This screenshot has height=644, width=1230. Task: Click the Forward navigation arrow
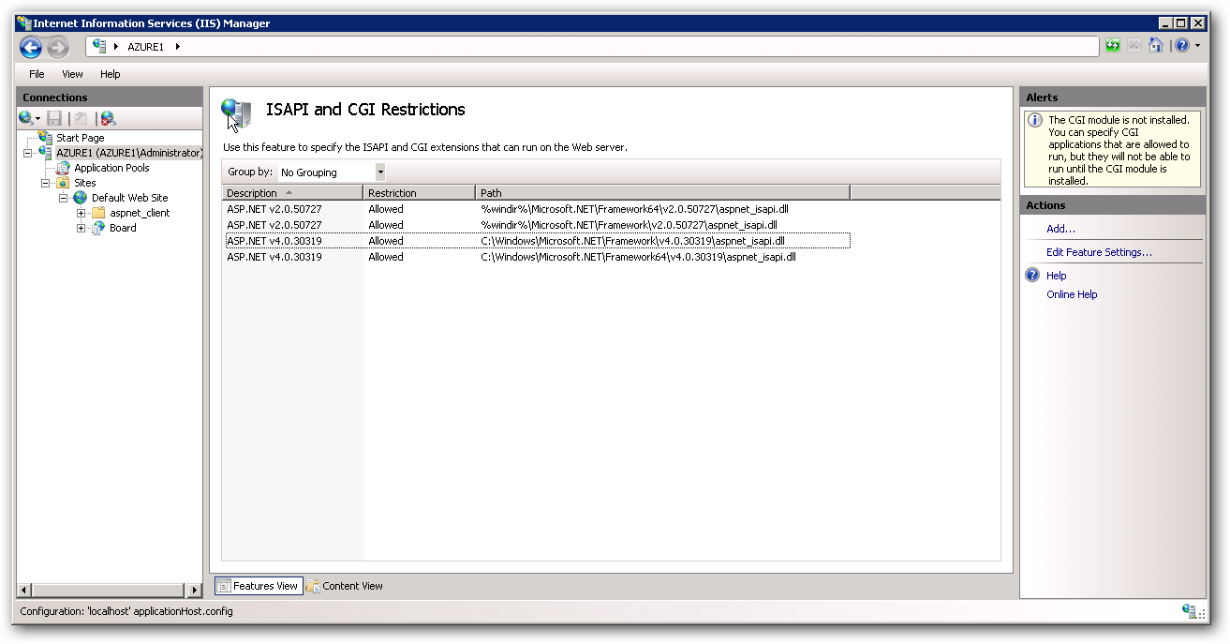coord(58,47)
